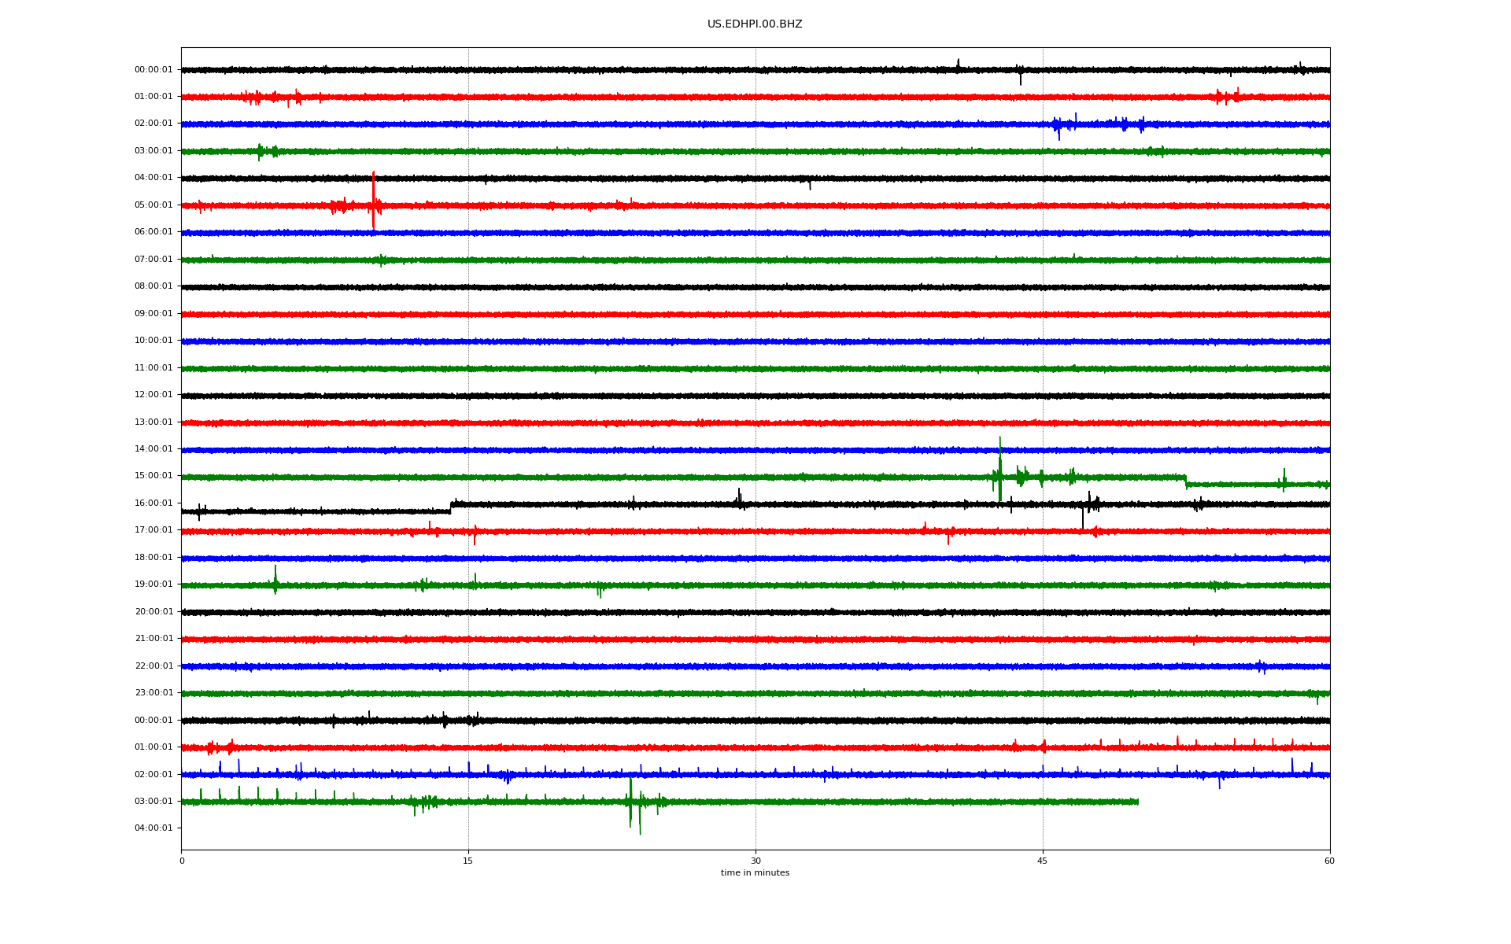Click the x-axis tick label 15
This screenshot has height=944, width=1511.
click(x=468, y=861)
